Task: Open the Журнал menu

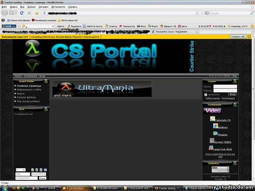Action: point(31,7)
